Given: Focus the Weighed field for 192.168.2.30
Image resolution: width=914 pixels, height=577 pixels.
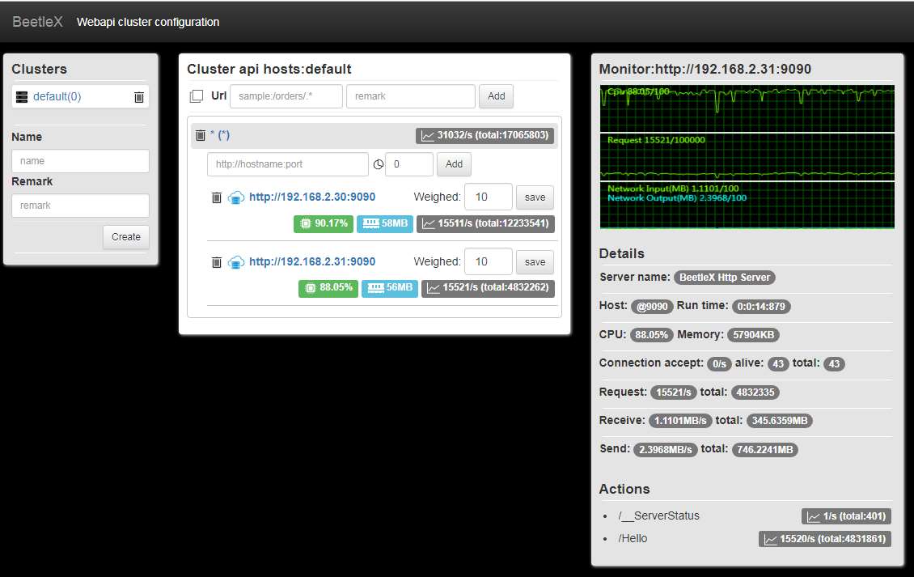Looking at the screenshot, I should pyautogui.click(x=489, y=197).
